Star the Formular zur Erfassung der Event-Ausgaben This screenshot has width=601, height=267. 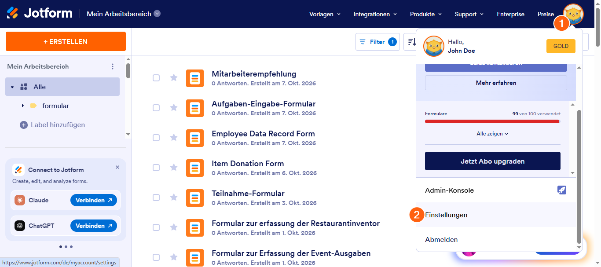pyautogui.click(x=174, y=257)
